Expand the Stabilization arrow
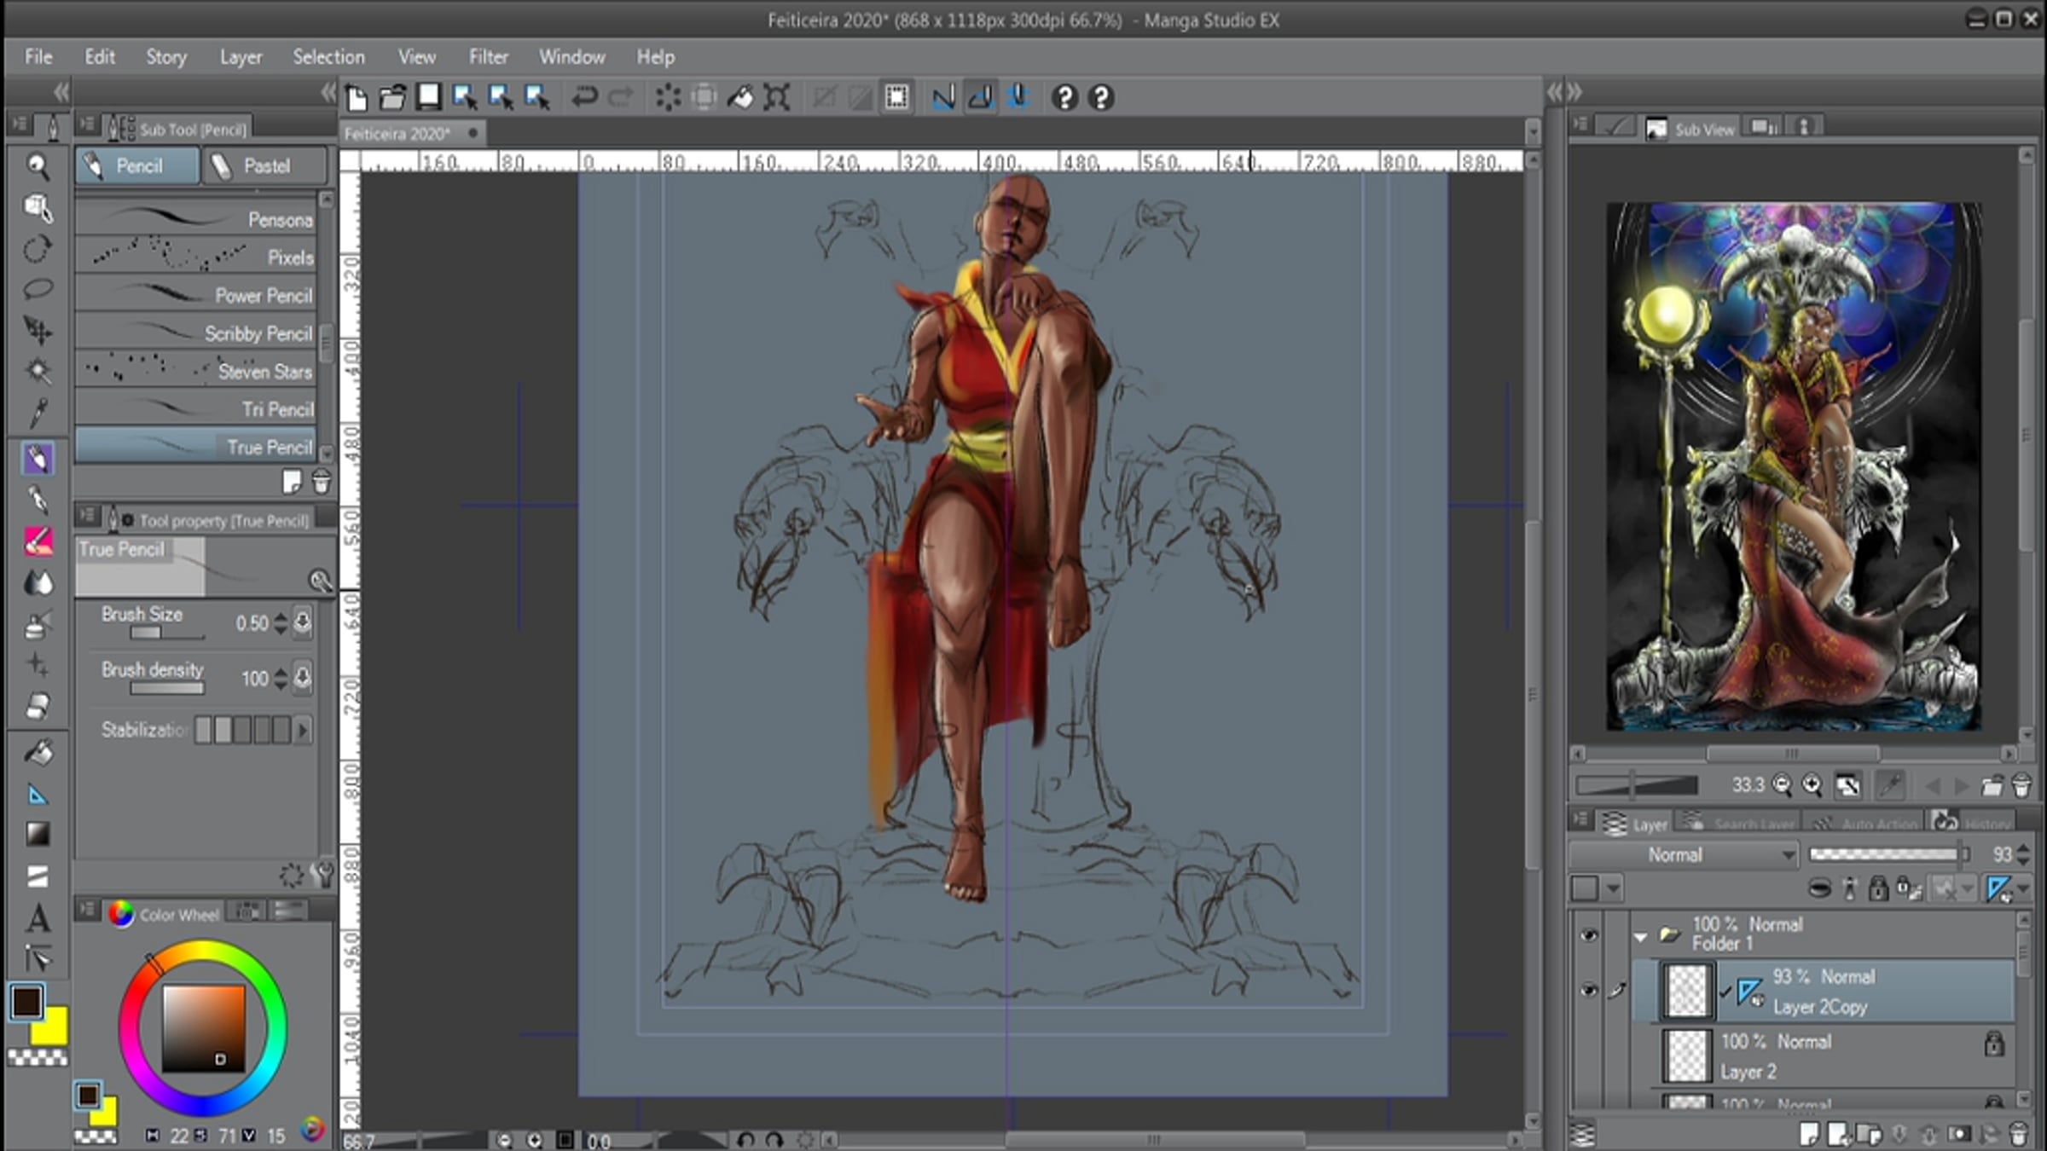2047x1151 pixels. pyautogui.click(x=303, y=731)
